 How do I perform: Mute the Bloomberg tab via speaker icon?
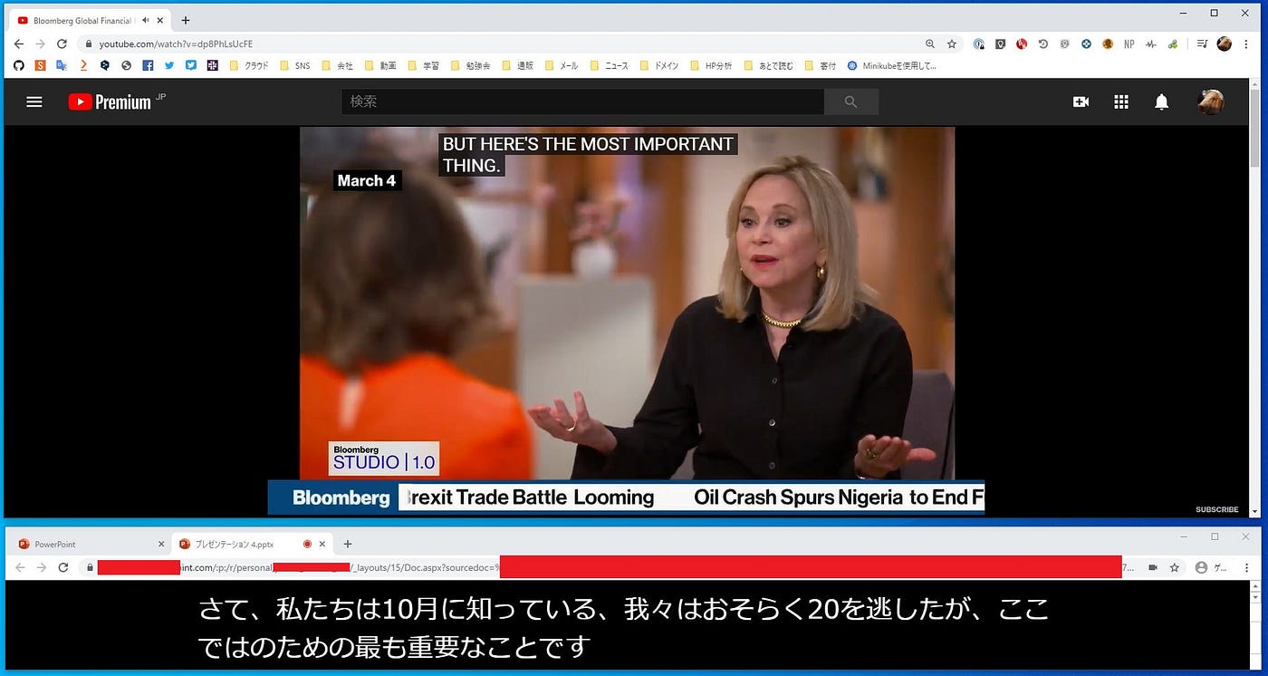pos(145,20)
